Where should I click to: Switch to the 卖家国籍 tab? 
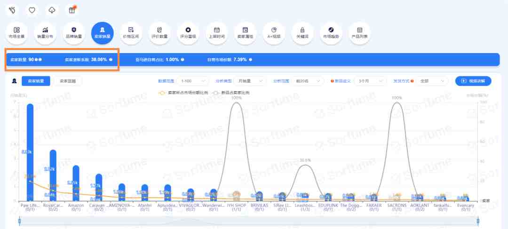pos(68,81)
